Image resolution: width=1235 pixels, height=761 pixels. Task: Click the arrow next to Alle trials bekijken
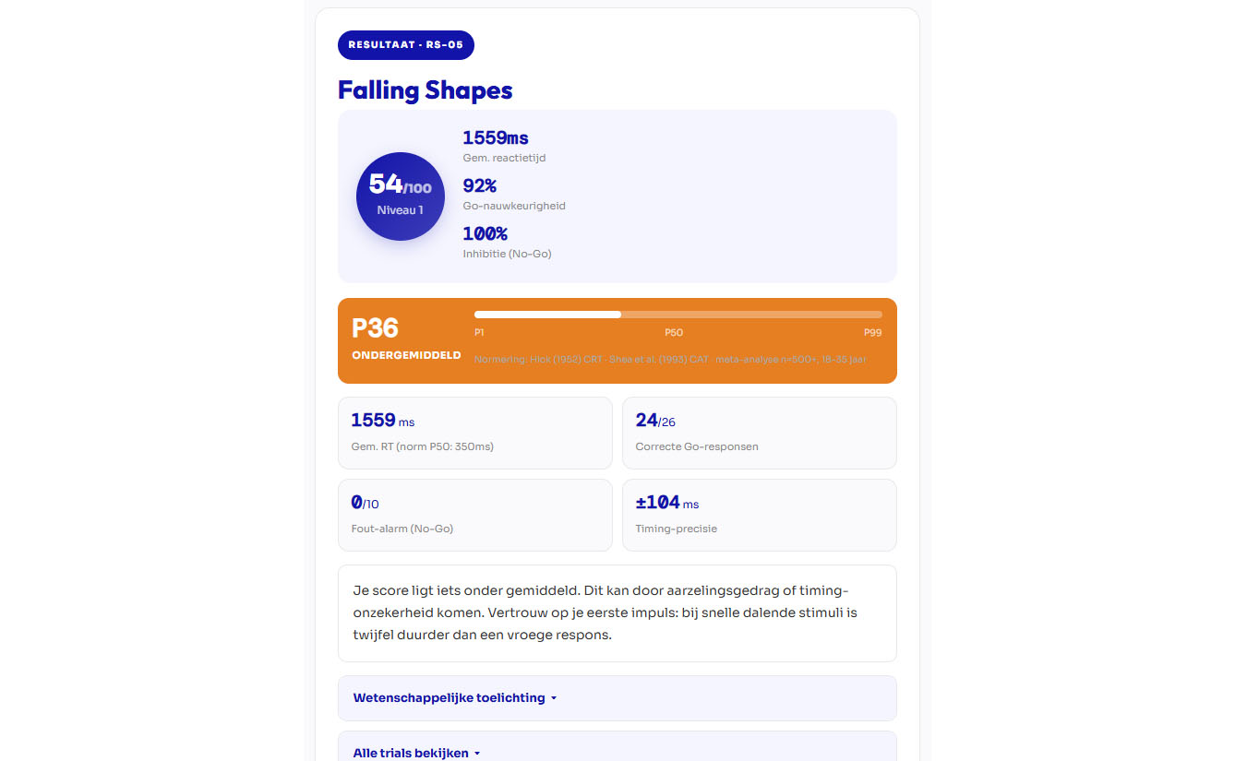pos(477,754)
